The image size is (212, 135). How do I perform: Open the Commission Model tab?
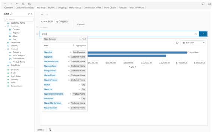(x=92, y=7)
